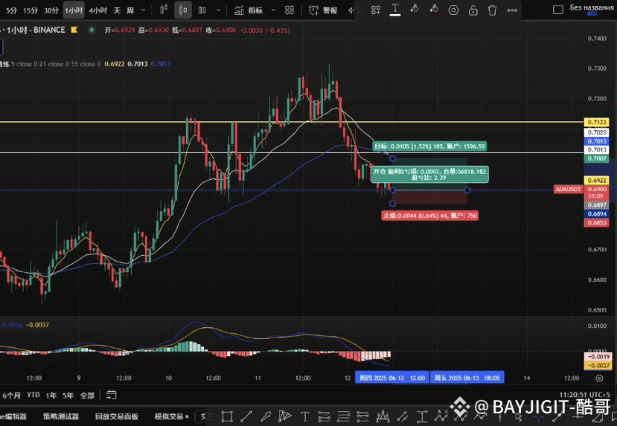Click the green 目标 profit target label
617x426 pixels.
pyautogui.click(x=429, y=146)
